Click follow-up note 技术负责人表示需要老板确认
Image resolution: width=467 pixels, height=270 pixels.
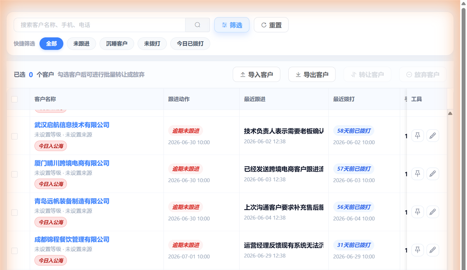point(284,131)
